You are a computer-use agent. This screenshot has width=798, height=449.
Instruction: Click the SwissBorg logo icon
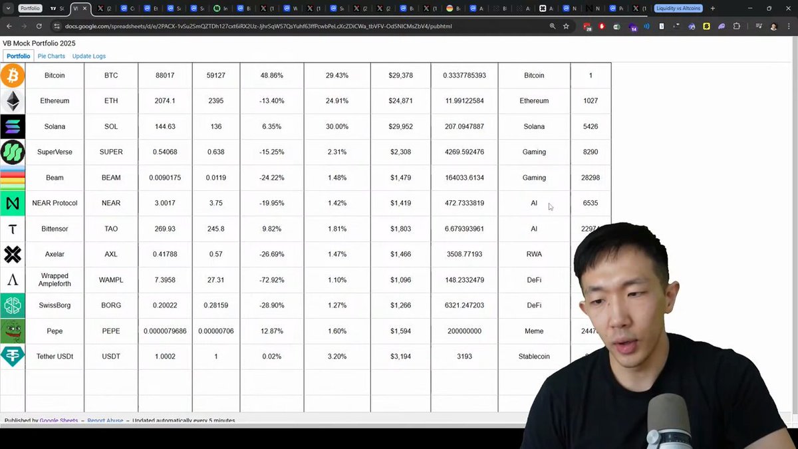[13, 305]
